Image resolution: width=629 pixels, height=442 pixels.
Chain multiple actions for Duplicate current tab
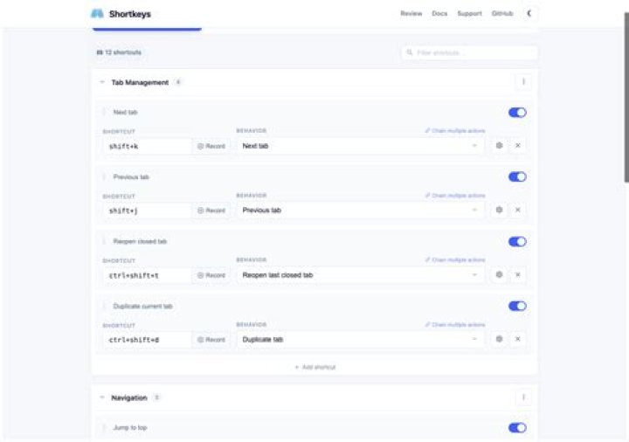point(455,324)
